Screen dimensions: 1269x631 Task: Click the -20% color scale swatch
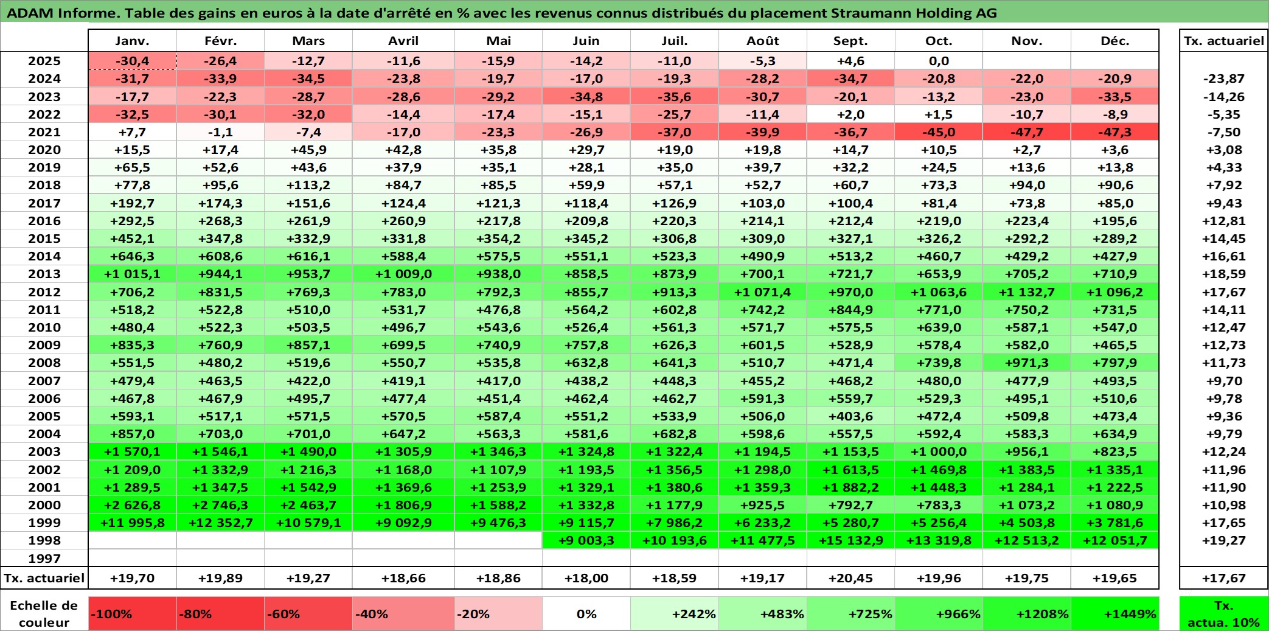498,613
